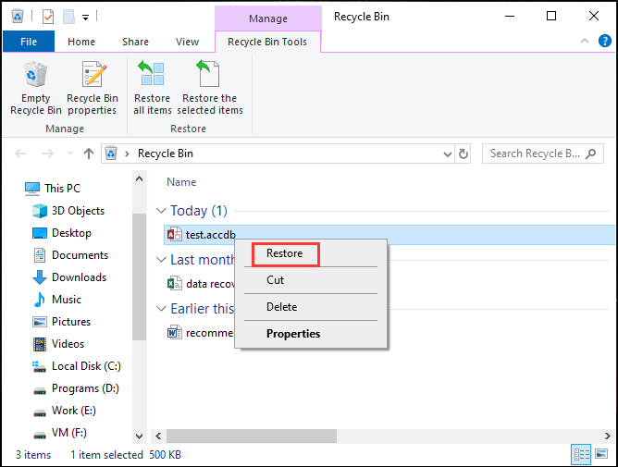Choose Properties from context menu
Screen dimensions: 618x467
(x=293, y=334)
